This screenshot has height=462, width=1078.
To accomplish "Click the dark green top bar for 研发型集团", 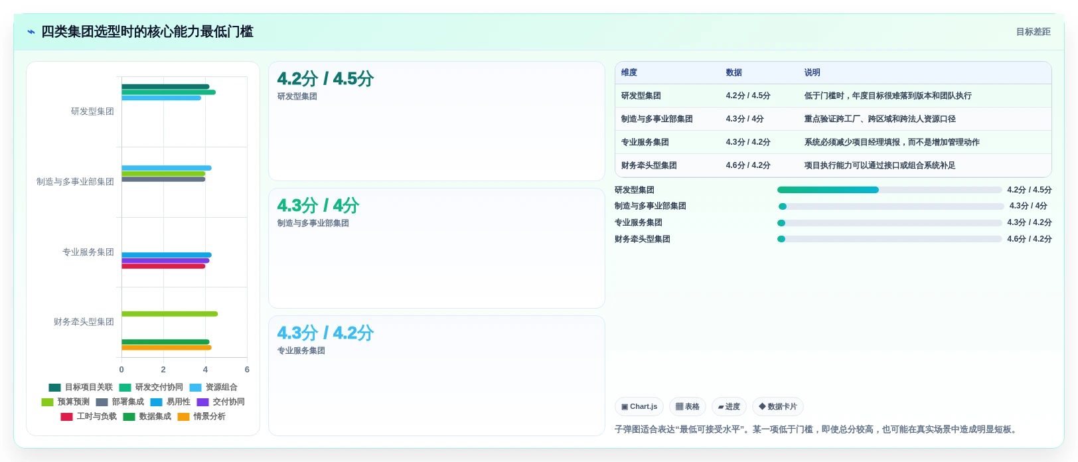I will [x=165, y=87].
